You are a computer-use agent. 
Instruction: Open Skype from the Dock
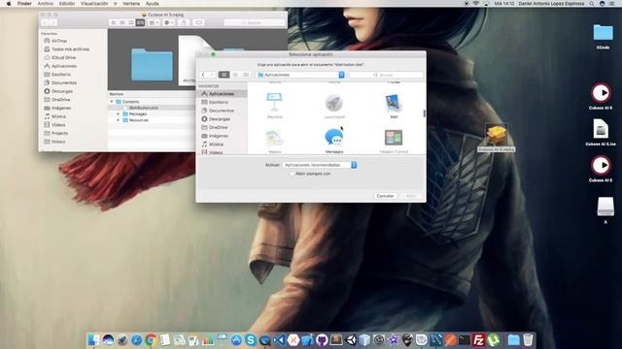(x=251, y=340)
